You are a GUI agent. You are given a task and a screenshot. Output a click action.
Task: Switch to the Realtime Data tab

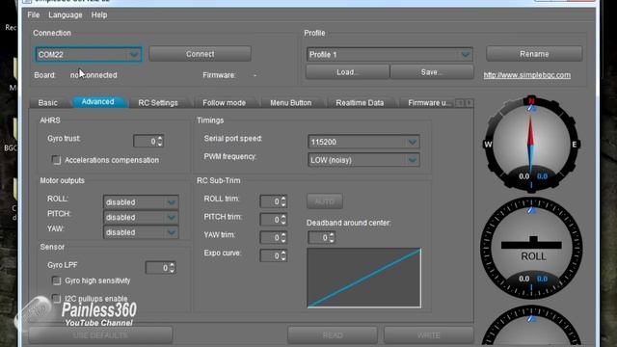360,103
